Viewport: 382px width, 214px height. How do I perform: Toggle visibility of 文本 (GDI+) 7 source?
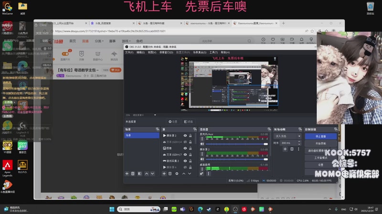pos(185,155)
